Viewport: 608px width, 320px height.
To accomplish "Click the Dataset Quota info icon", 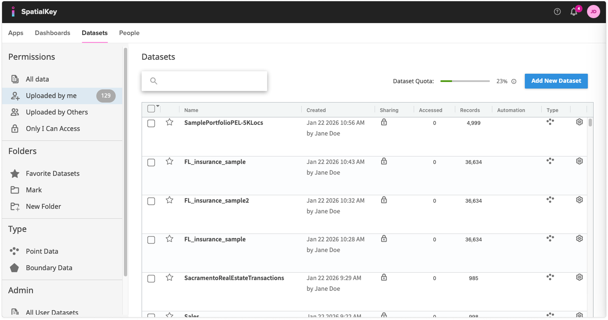I will pos(514,82).
